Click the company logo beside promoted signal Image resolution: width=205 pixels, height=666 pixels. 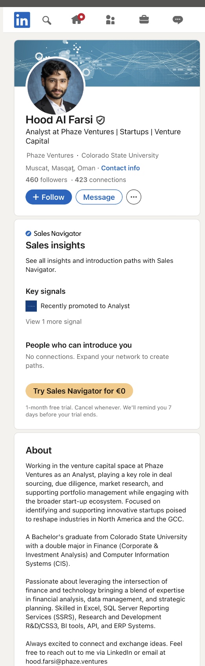pyautogui.click(x=31, y=306)
